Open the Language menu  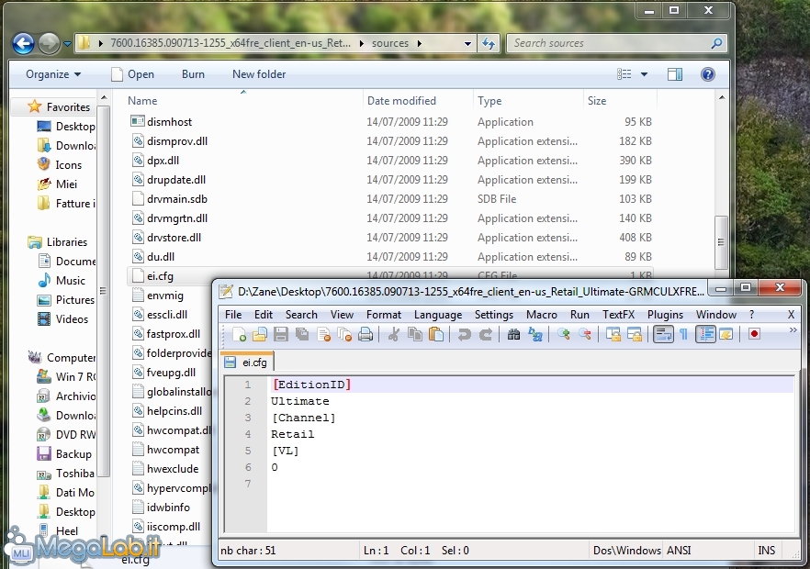pos(438,315)
